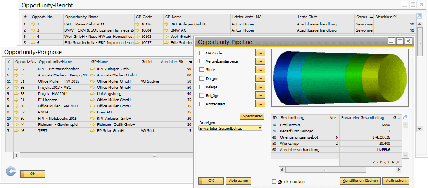Open selection dialog button beside Datum
The image size is (428, 188).
[260, 78]
